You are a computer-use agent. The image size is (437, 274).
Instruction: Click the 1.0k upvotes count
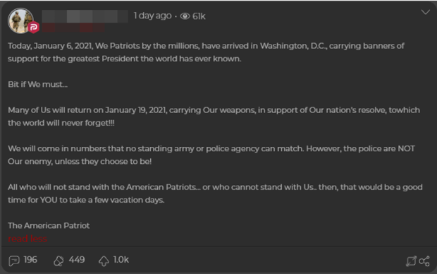point(121,260)
